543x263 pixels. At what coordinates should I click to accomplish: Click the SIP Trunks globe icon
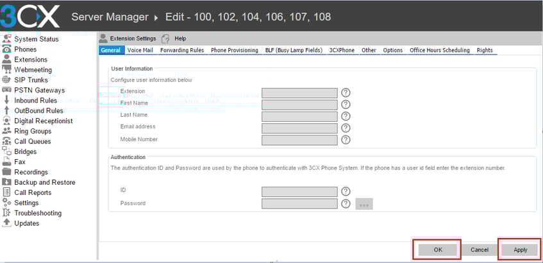[6, 80]
